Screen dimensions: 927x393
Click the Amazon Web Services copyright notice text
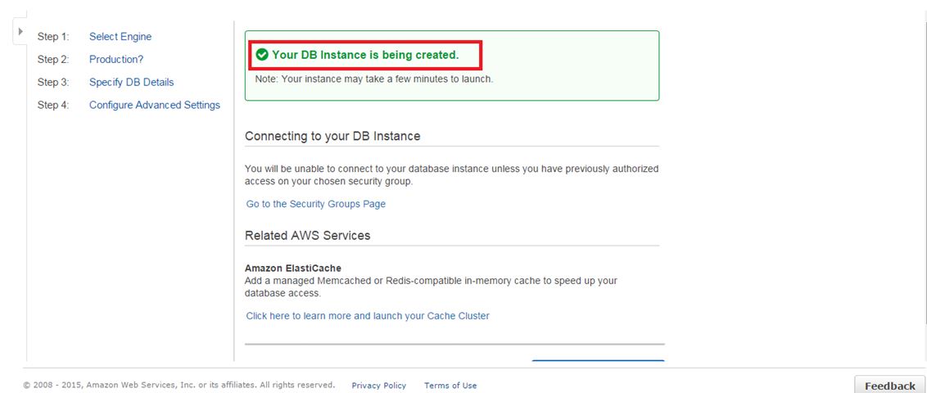179,385
